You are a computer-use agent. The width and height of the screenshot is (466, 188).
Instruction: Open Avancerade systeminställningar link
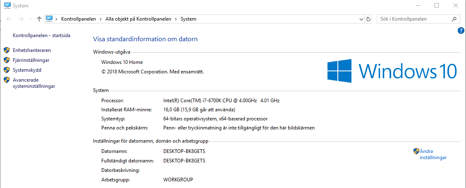(34, 83)
